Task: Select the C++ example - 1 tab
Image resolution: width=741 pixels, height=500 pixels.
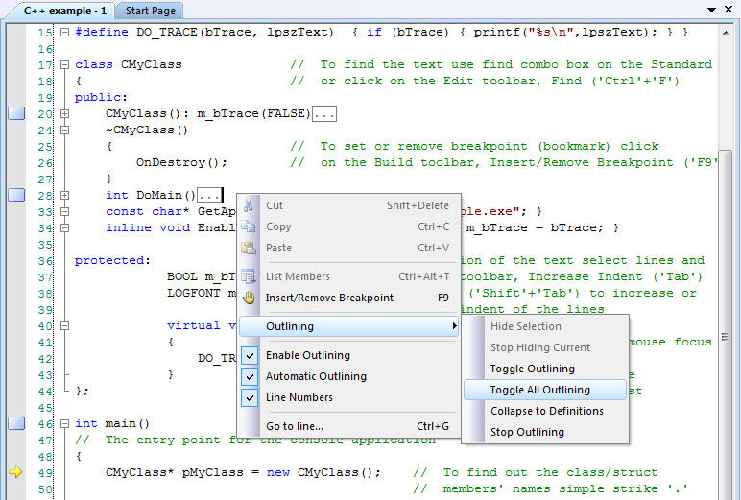Action: 64,11
